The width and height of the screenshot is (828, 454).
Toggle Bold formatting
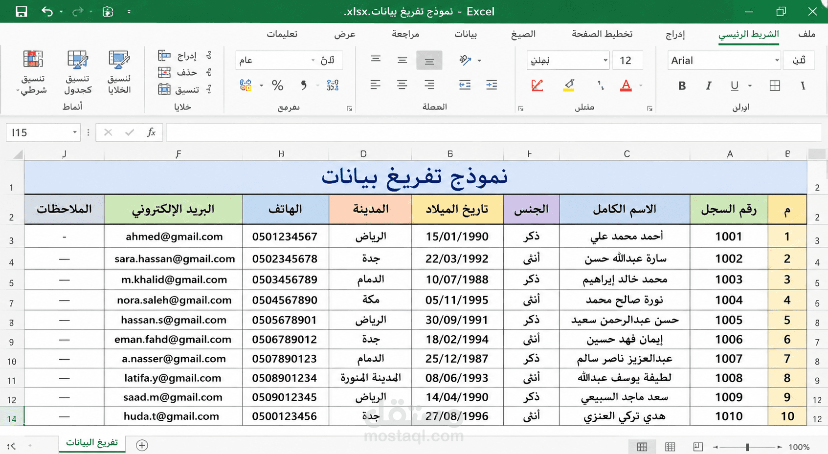pos(682,86)
